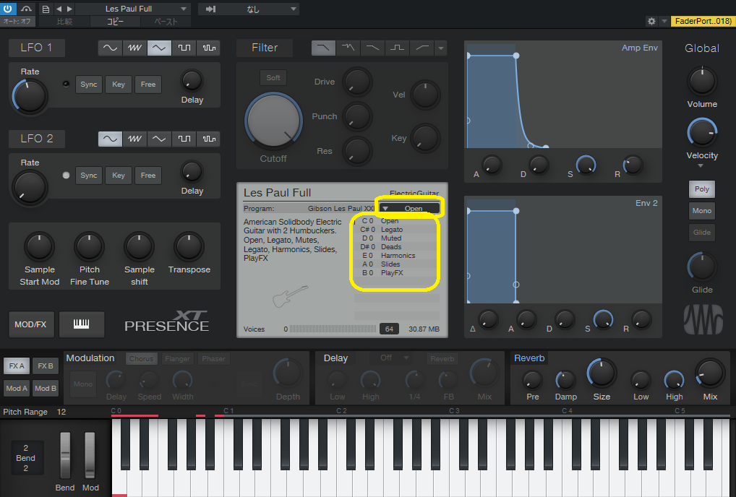Open the dropdown arrow next to gear
This screenshot has height=497, width=736.
tap(664, 21)
